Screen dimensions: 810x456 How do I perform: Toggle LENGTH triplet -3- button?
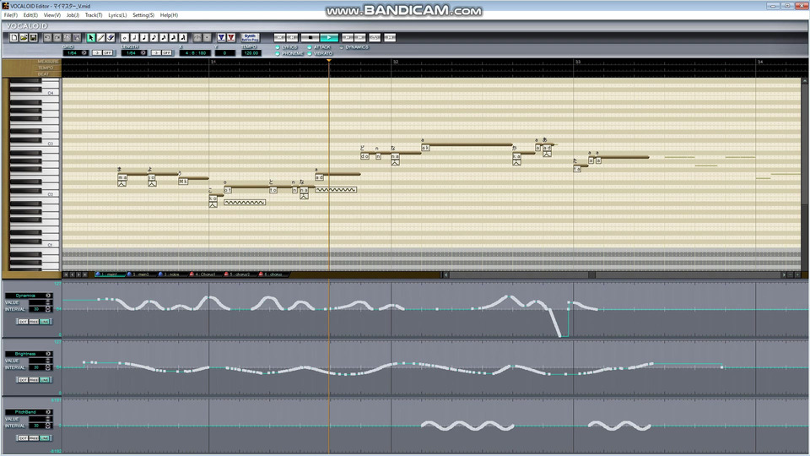pyautogui.click(x=157, y=52)
